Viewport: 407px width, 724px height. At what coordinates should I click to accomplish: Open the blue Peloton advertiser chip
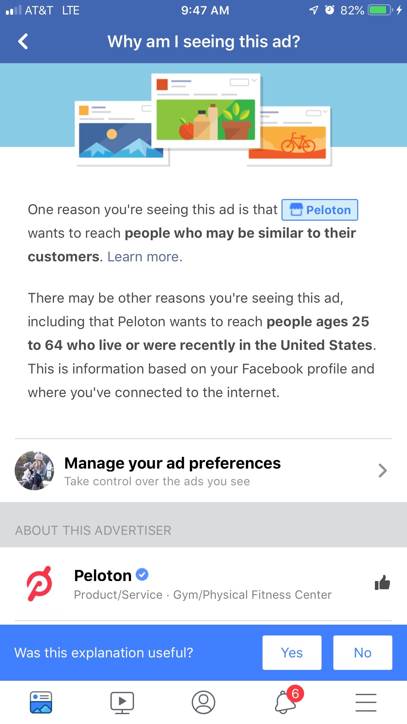click(320, 210)
